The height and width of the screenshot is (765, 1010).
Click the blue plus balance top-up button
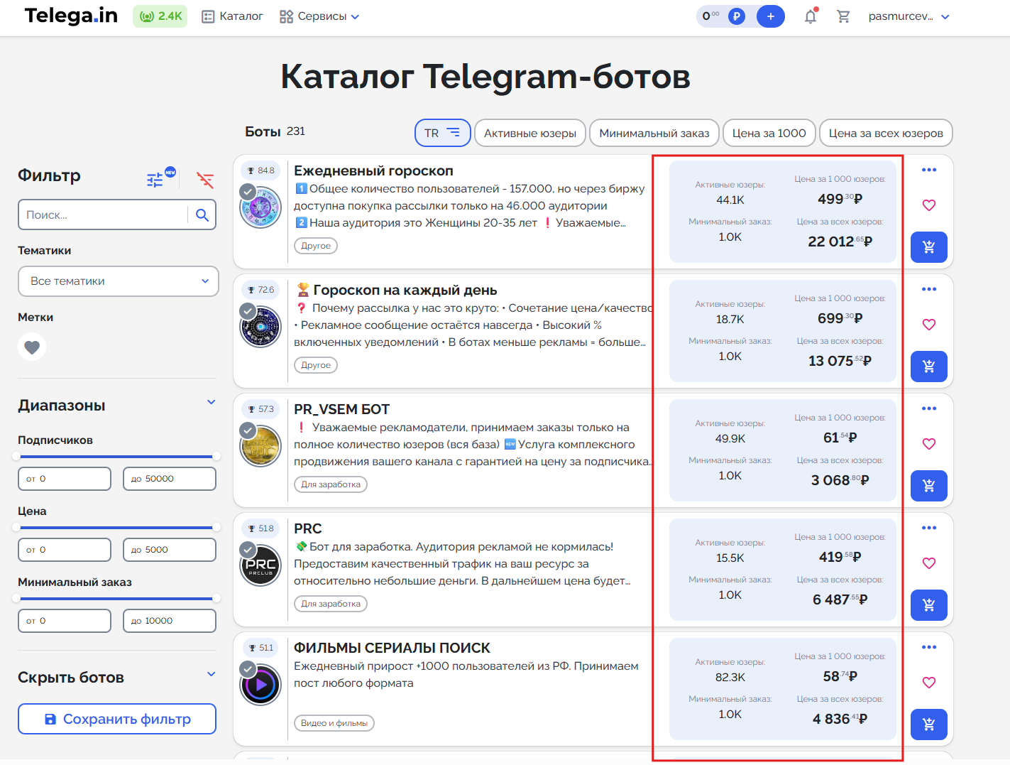pos(770,16)
